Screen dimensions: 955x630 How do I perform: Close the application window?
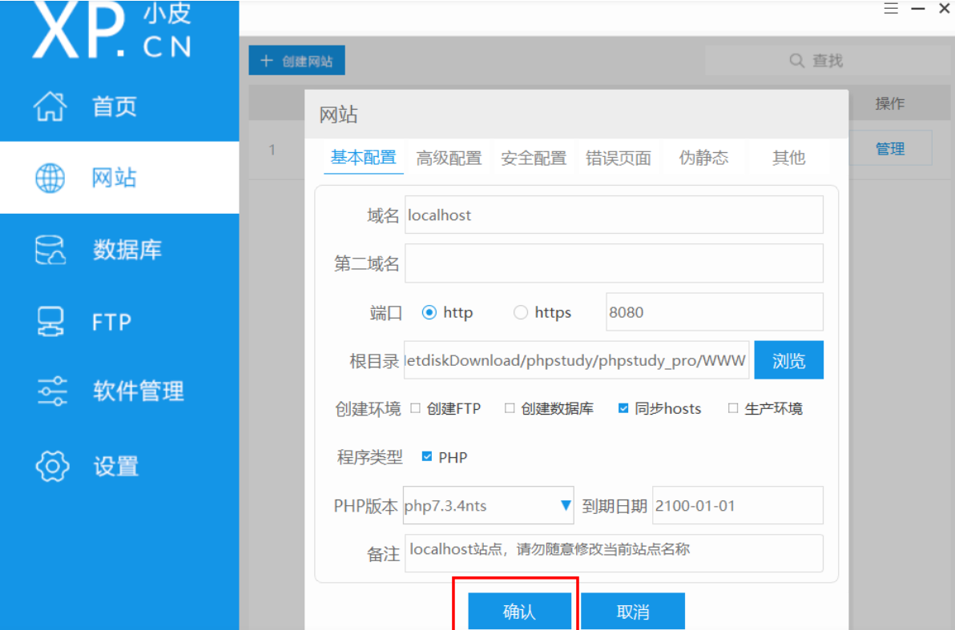945,9
